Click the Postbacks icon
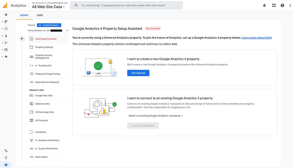The width and height of the screenshot is (293, 168). (x=31, y=132)
